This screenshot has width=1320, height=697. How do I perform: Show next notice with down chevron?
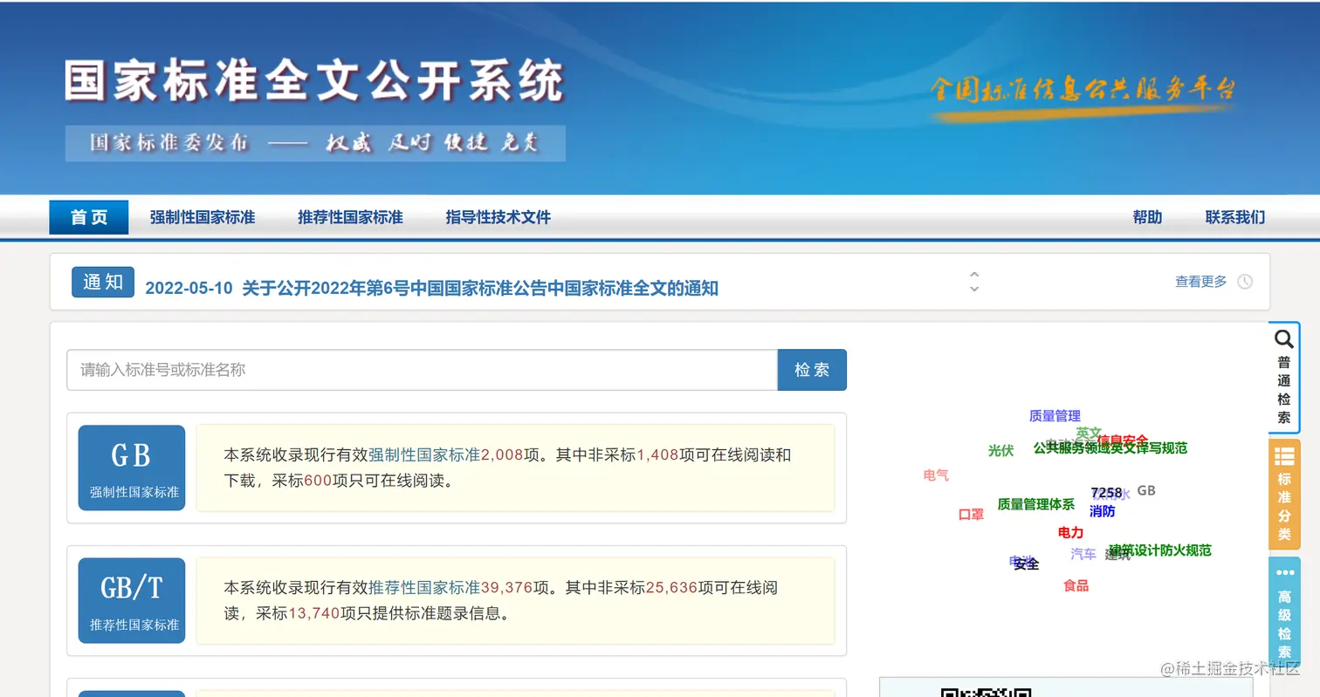click(974, 289)
